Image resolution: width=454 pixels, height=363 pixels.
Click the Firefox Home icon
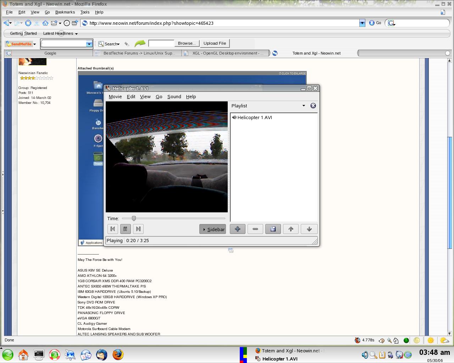point(45,23)
